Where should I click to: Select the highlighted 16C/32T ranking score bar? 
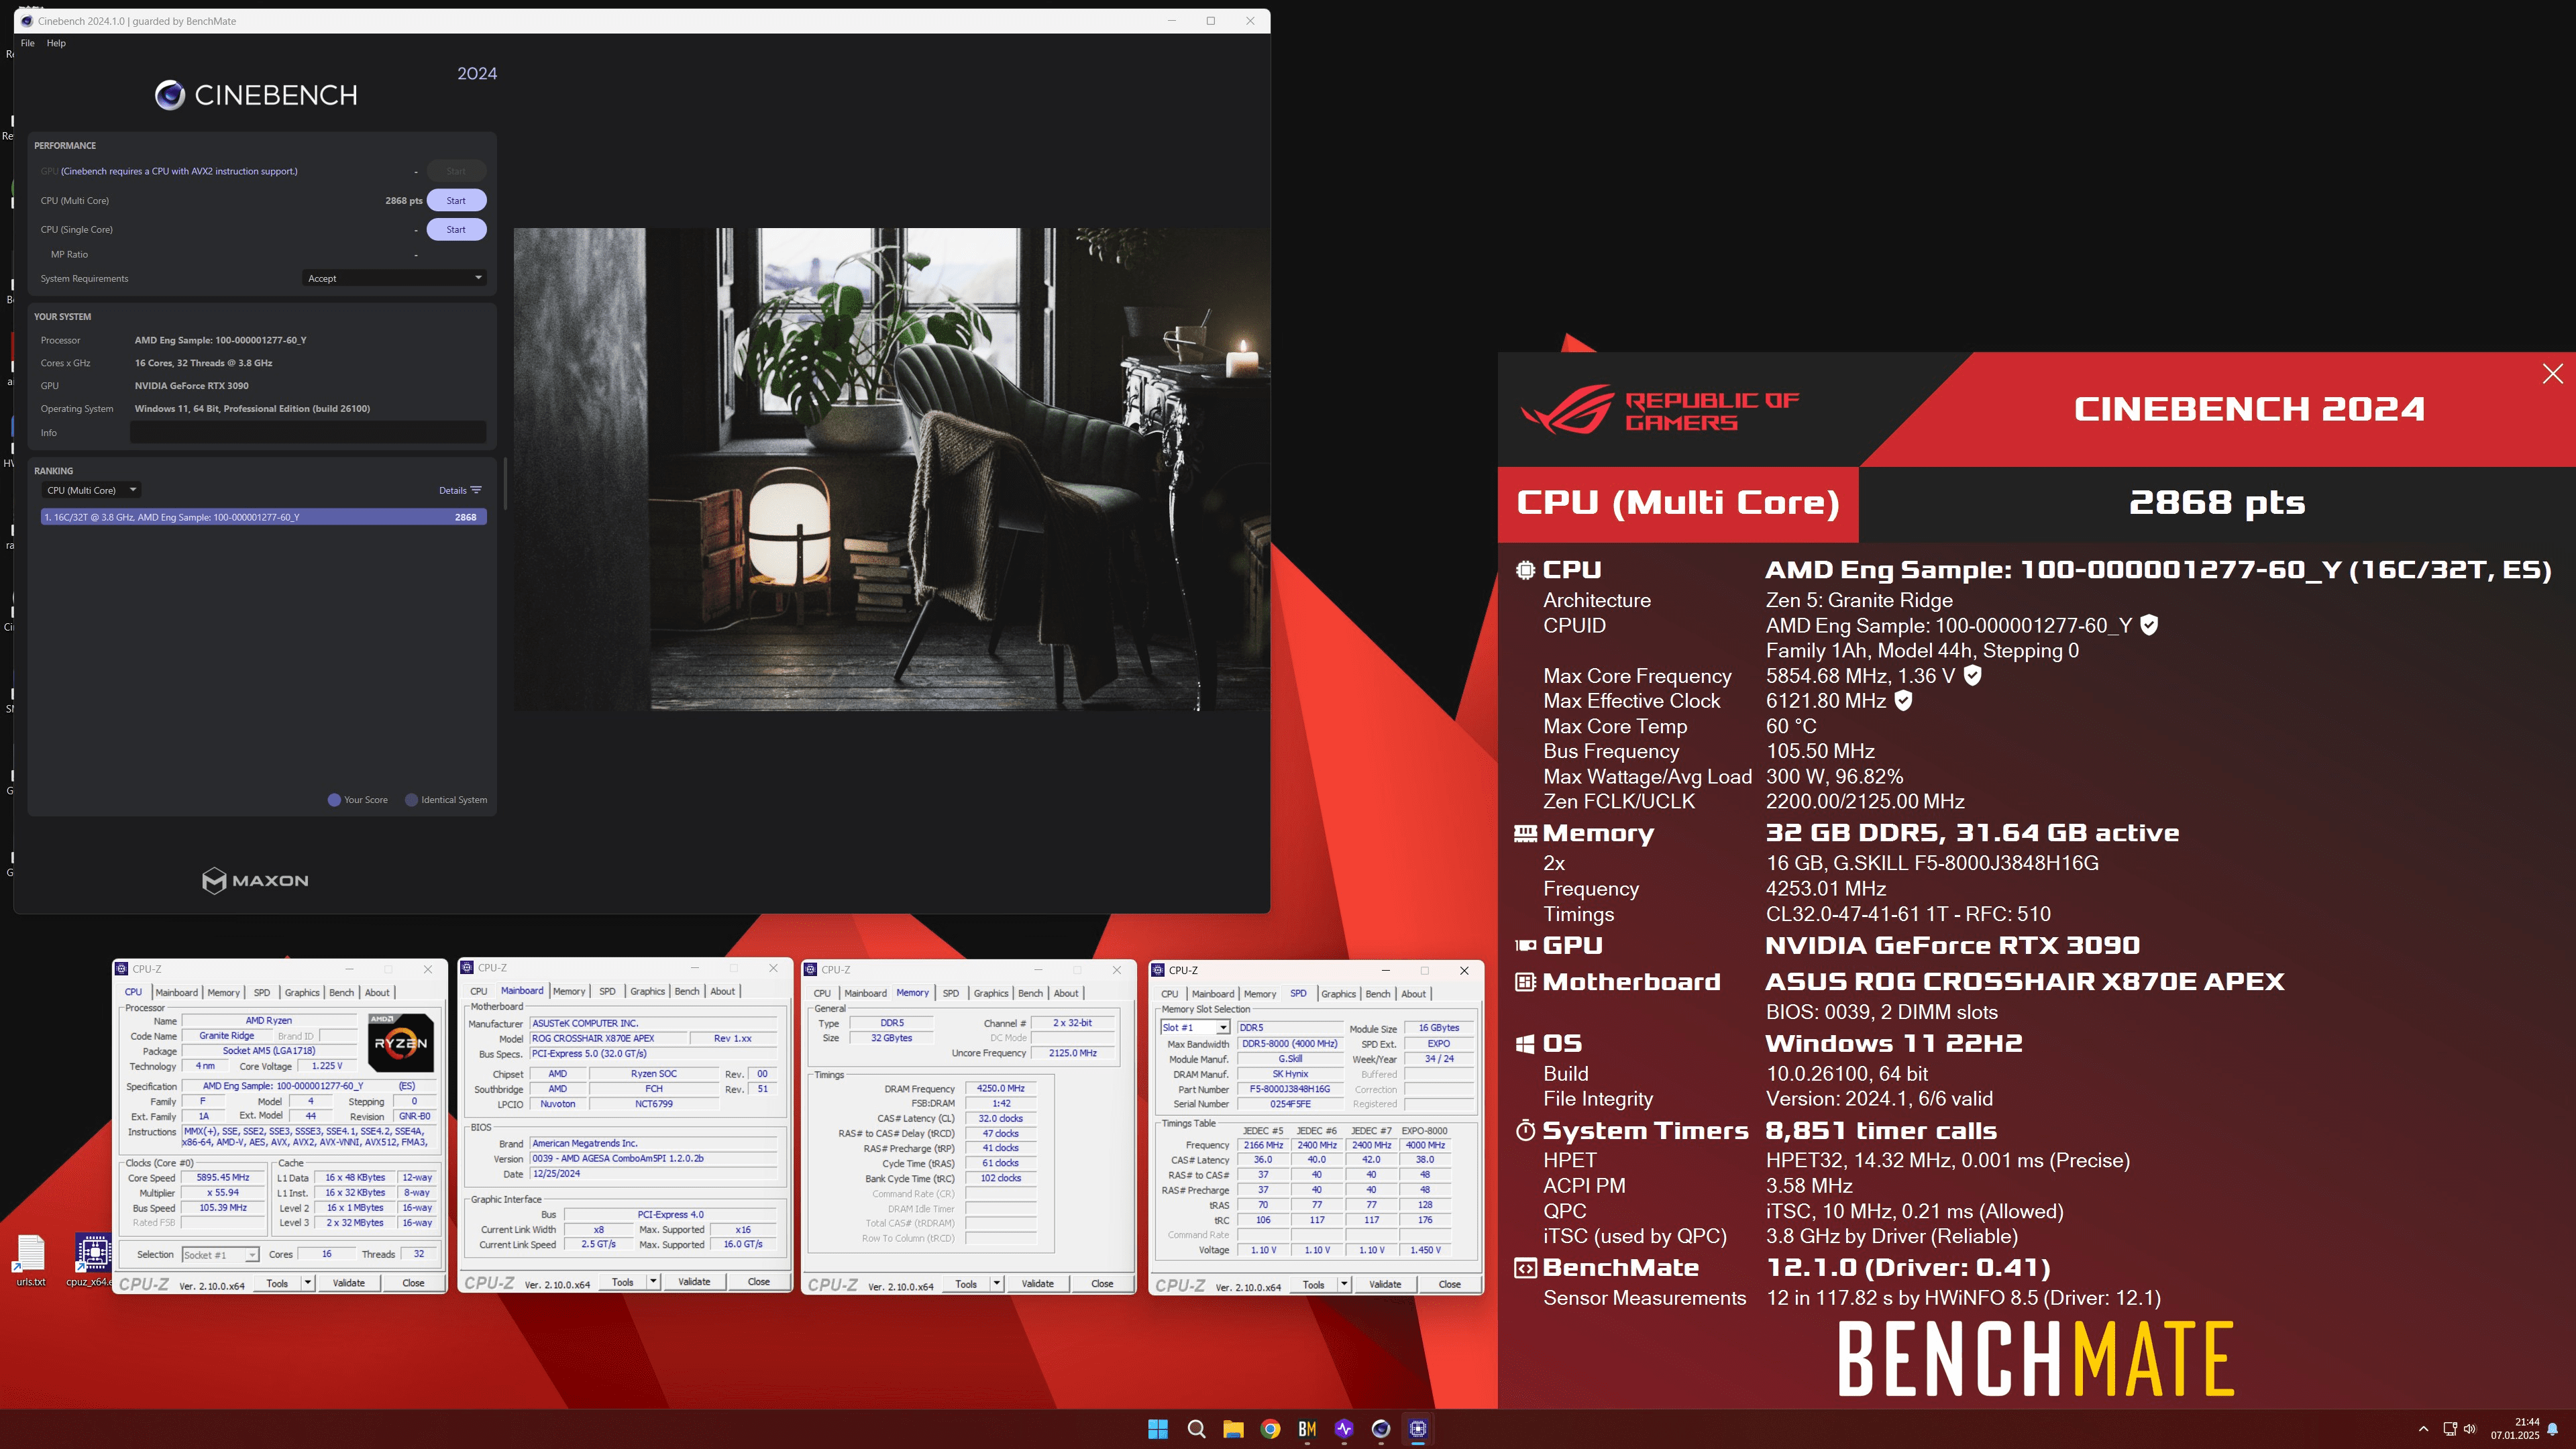pyautogui.click(x=262, y=517)
